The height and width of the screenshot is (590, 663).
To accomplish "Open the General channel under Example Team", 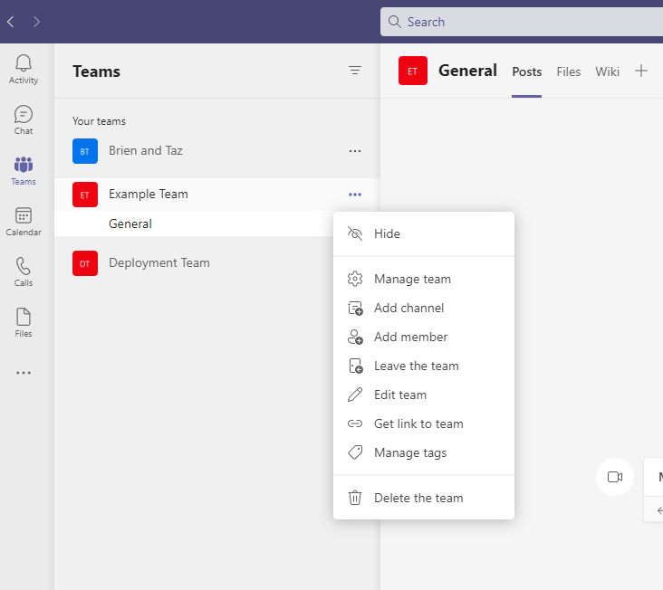I will tap(194, 224).
